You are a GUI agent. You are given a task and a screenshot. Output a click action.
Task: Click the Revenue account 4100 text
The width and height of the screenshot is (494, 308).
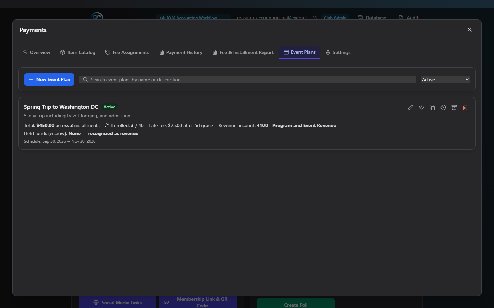coord(277,126)
